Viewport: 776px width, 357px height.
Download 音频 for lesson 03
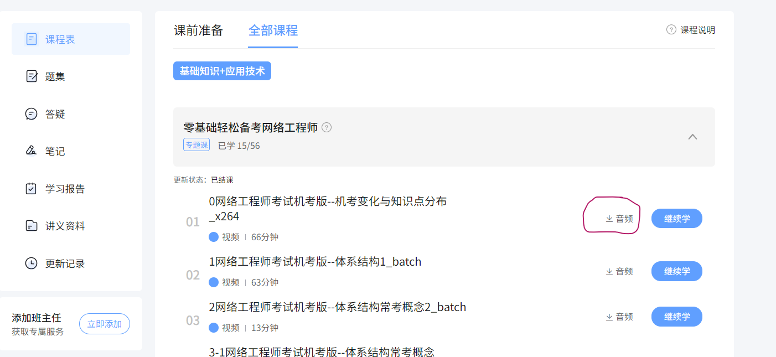(x=619, y=317)
